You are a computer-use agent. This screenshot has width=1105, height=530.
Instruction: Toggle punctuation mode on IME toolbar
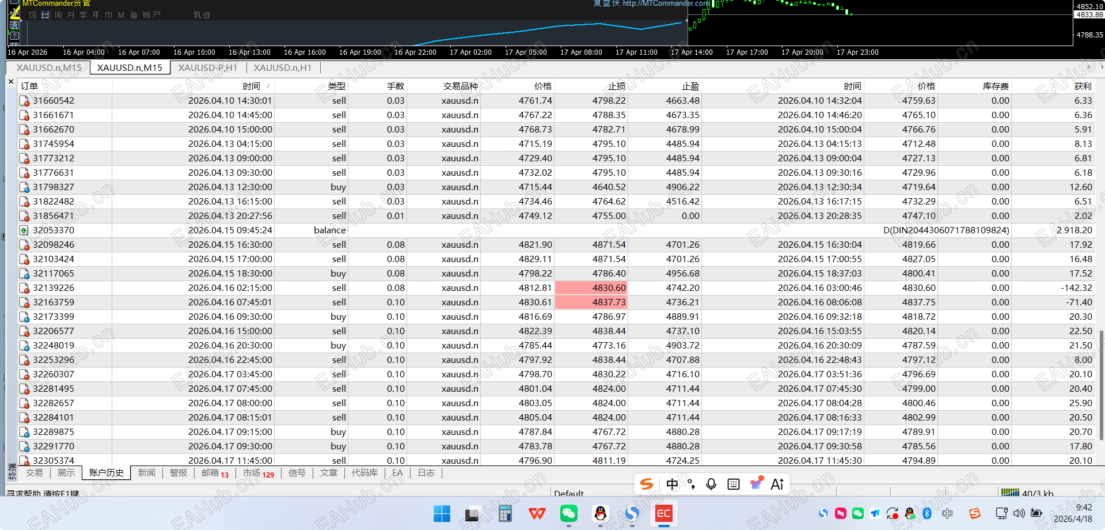point(691,484)
